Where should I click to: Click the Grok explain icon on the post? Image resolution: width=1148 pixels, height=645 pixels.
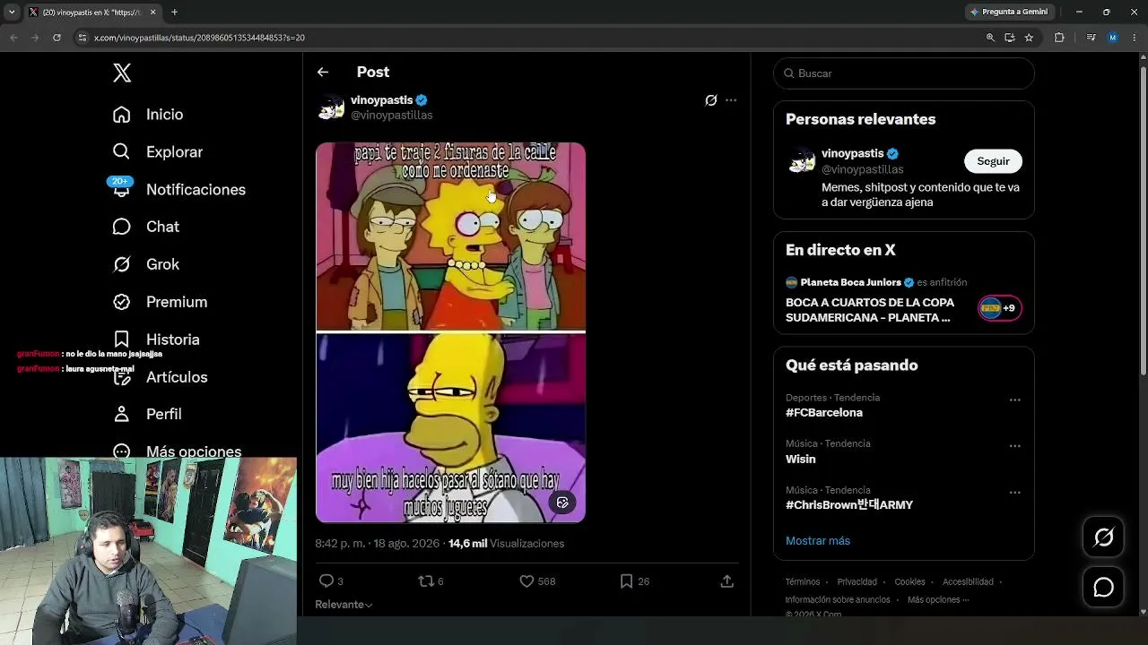click(710, 100)
